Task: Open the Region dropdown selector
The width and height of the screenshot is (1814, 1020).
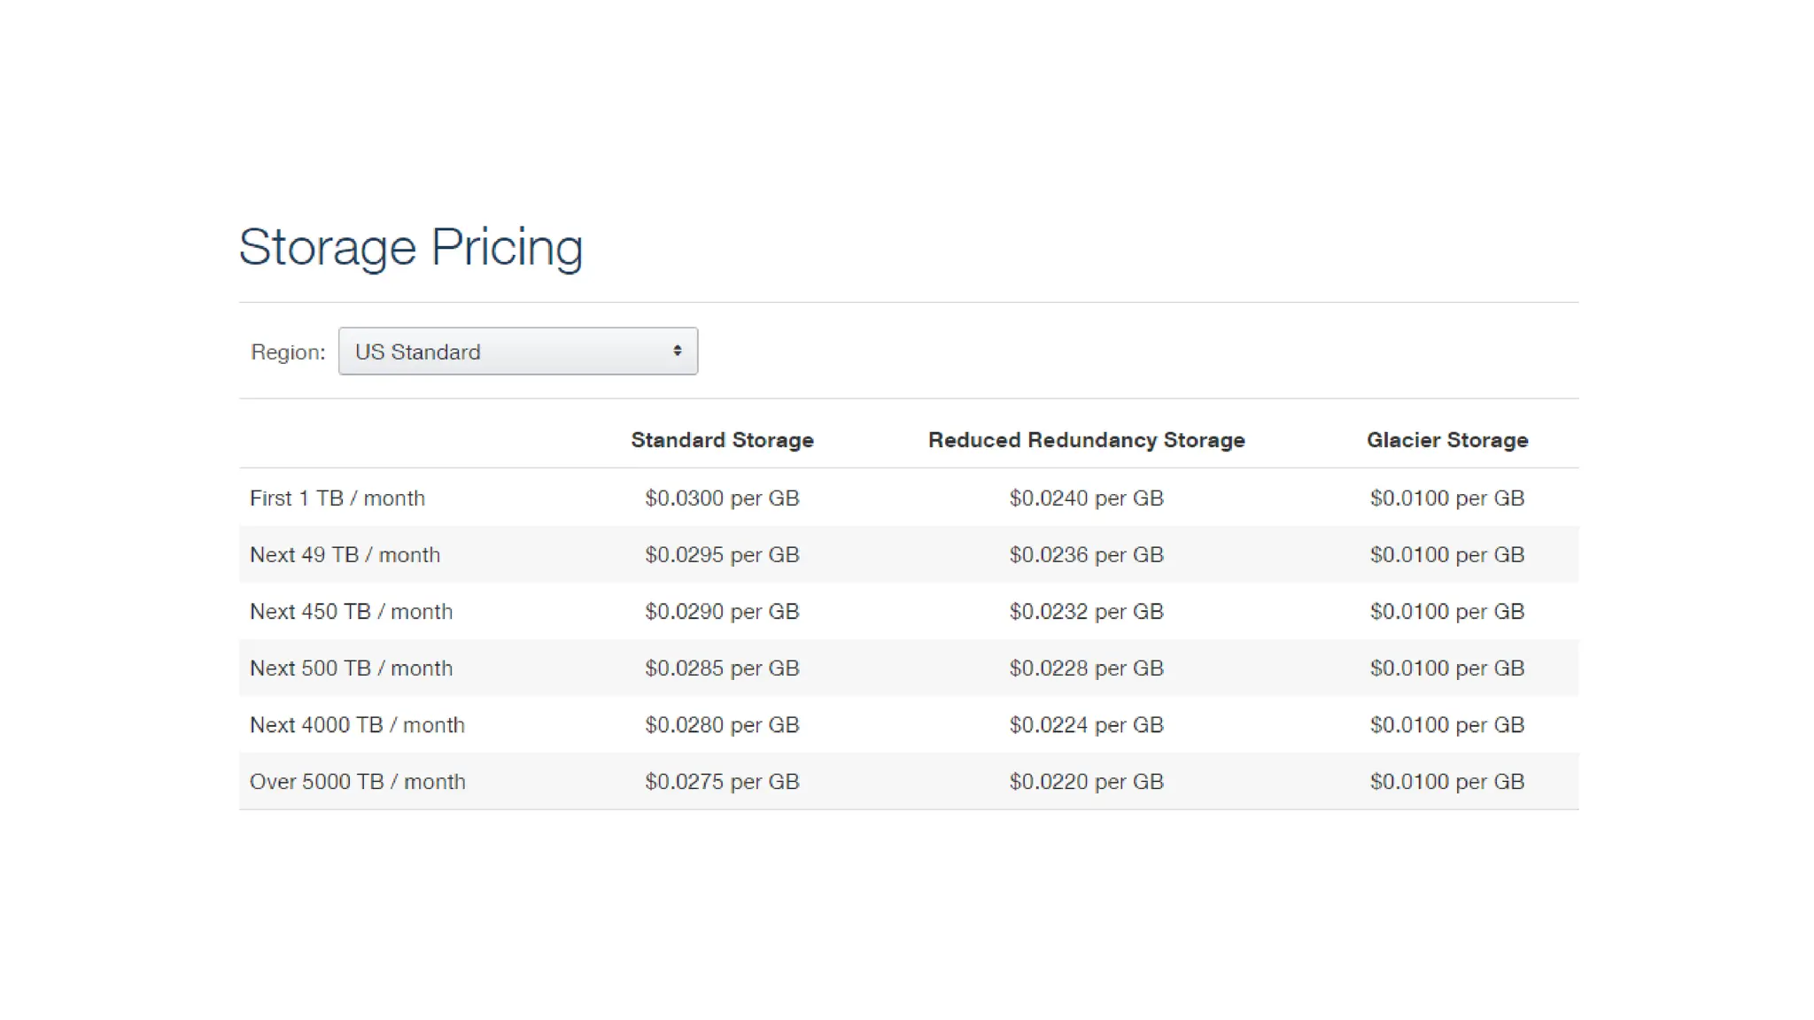Action: coord(517,352)
